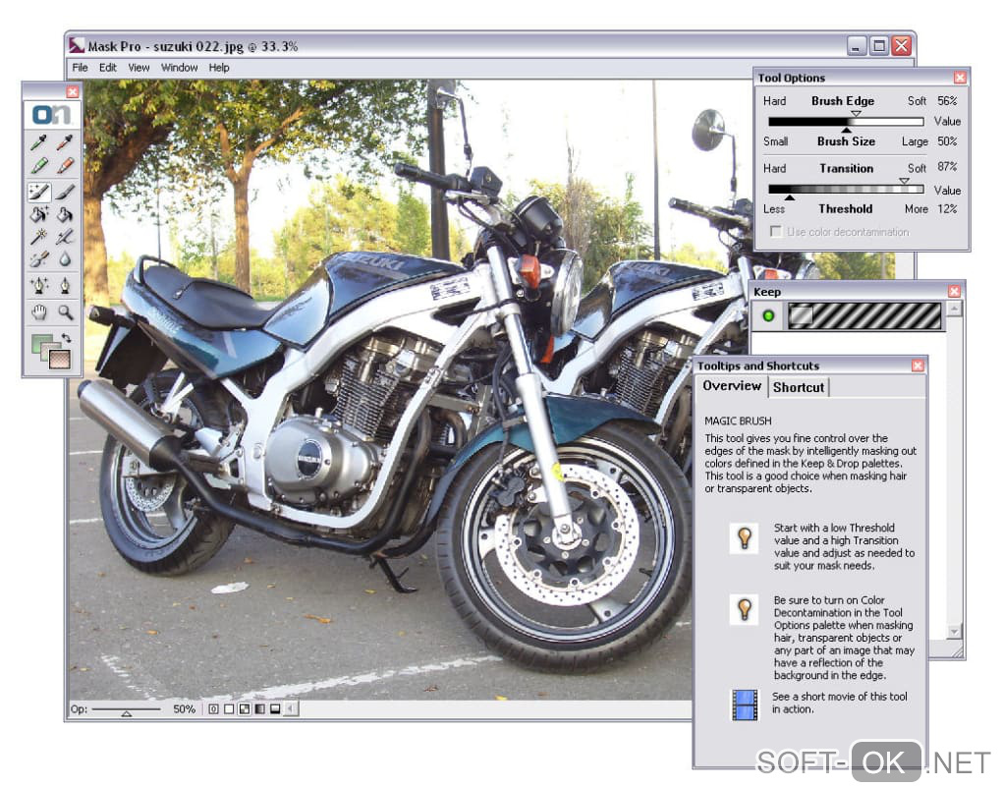Switch to the Shortcut tab
This screenshot has height=787, width=1002.
pos(799,387)
